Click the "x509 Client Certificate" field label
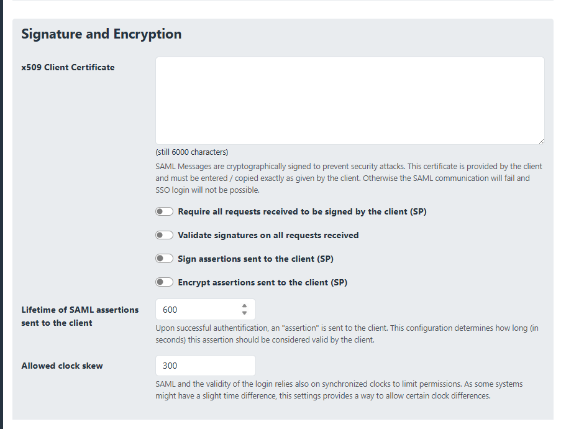561x429 pixels. coord(68,67)
